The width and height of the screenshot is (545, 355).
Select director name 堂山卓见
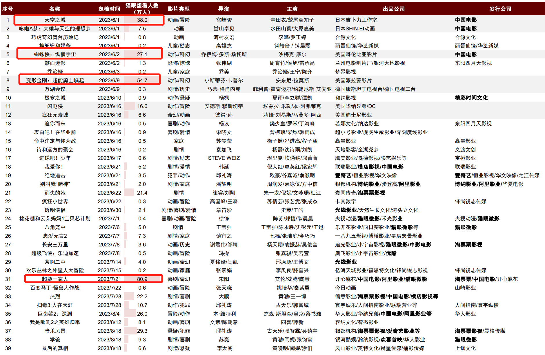224,29
